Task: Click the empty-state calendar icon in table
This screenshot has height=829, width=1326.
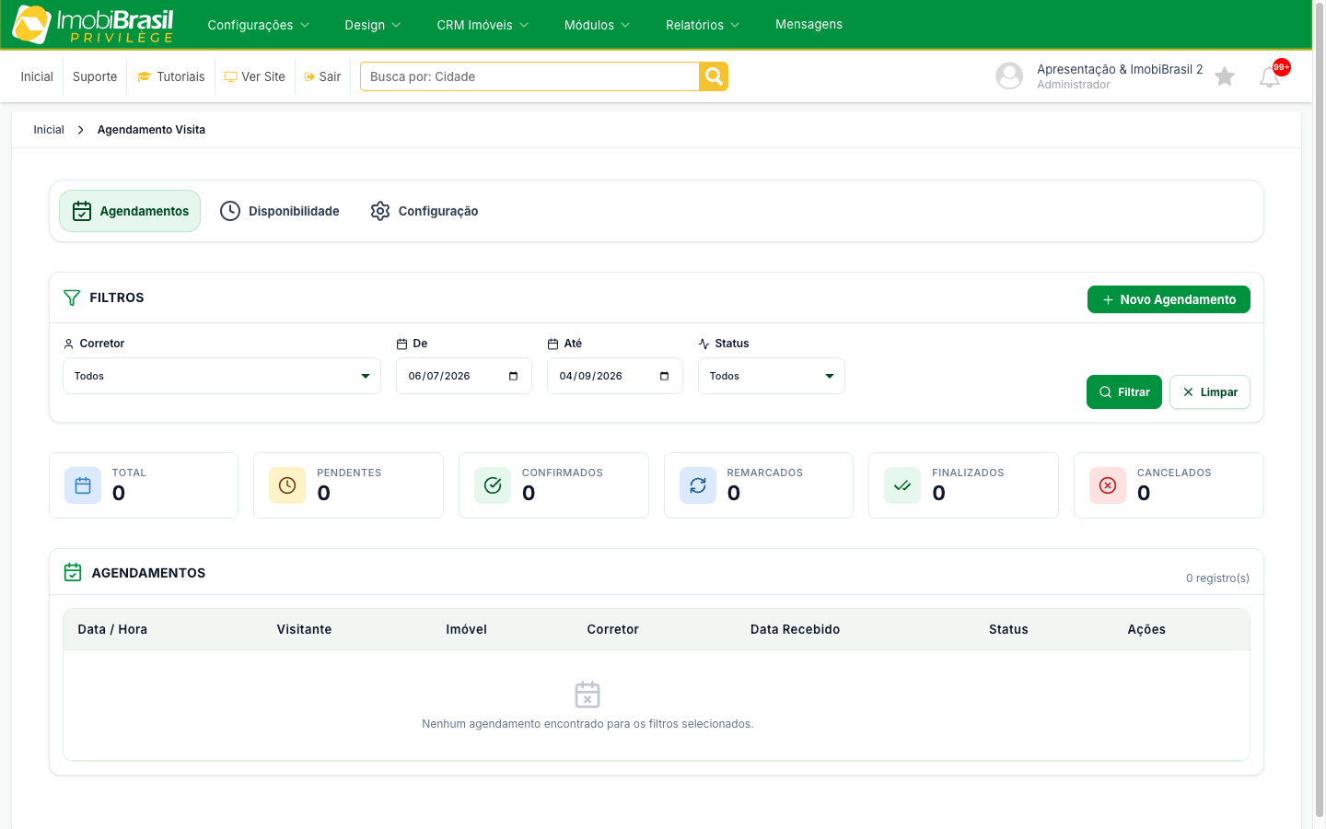Action: click(587, 695)
